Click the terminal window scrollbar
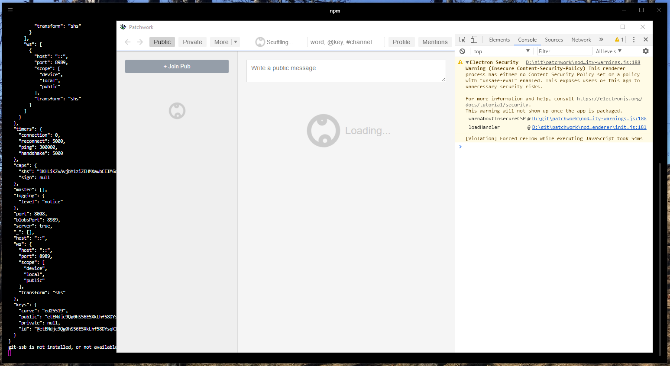The width and height of the screenshot is (670, 366). 660,260
